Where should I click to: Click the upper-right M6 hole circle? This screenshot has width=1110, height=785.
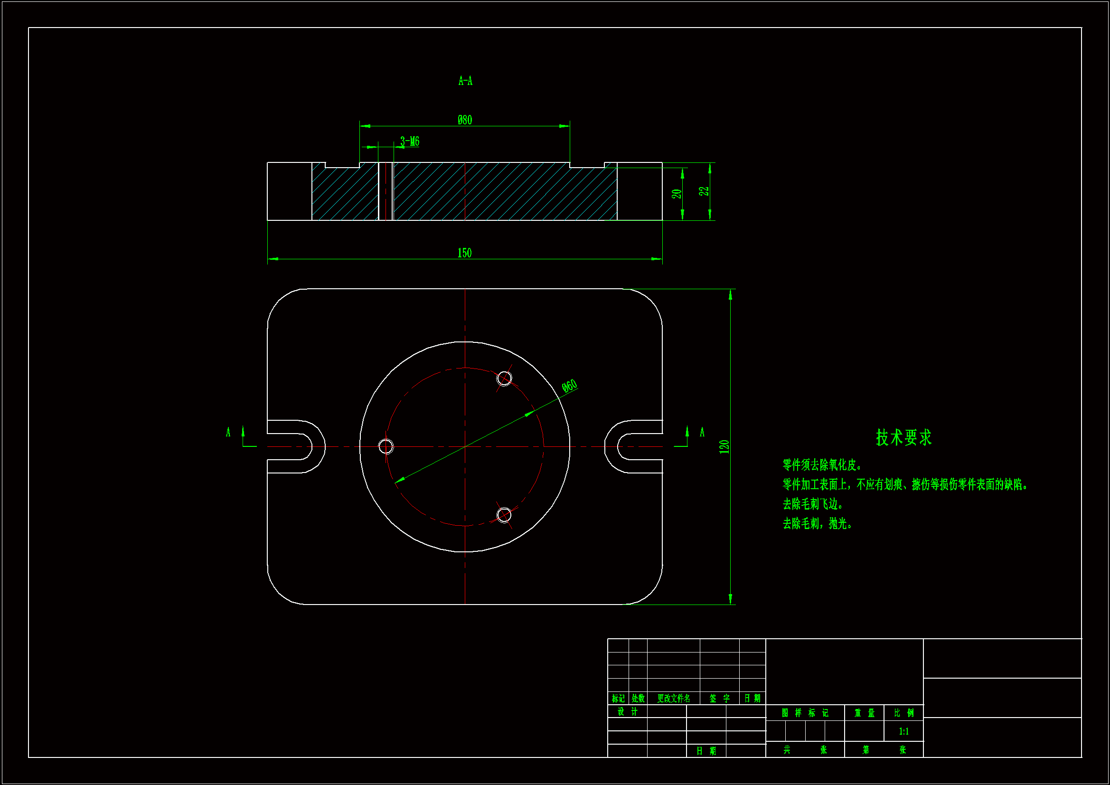click(504, 378)
